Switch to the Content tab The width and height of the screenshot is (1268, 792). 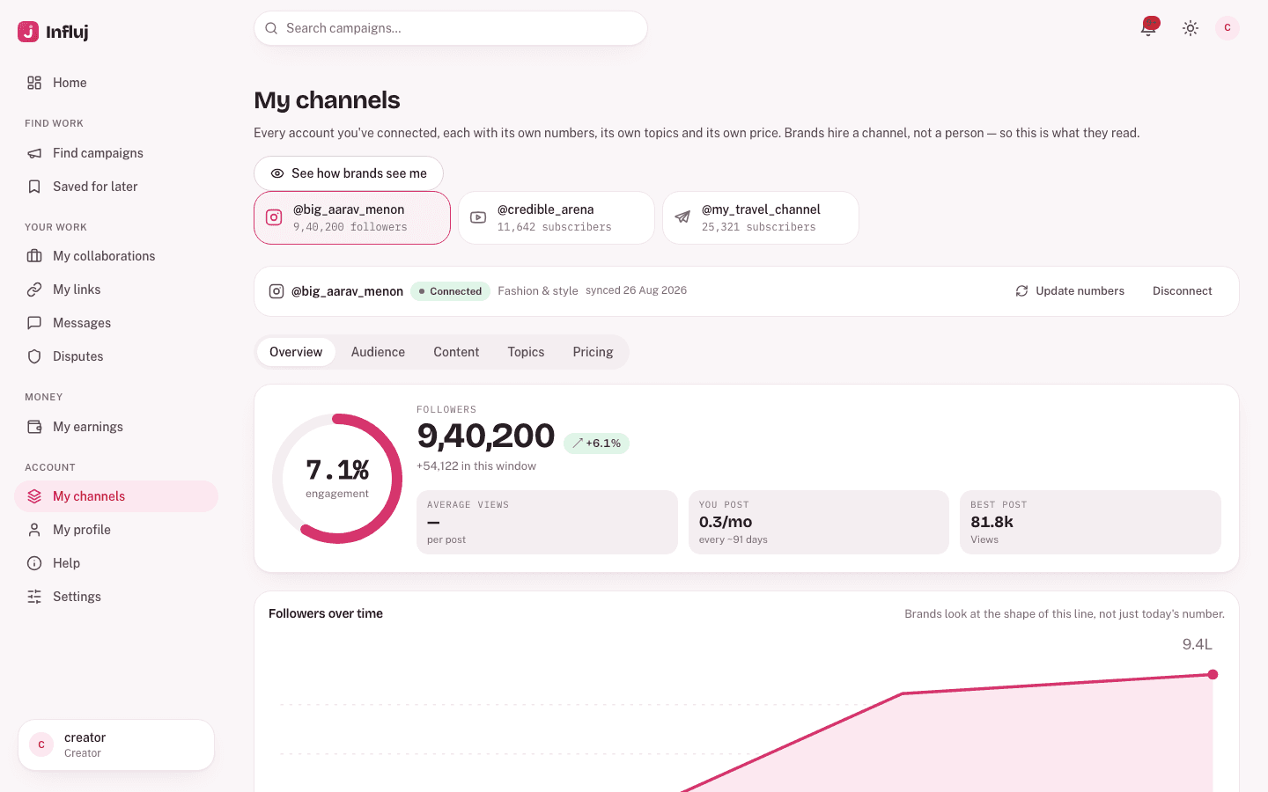tap(456, 352)
